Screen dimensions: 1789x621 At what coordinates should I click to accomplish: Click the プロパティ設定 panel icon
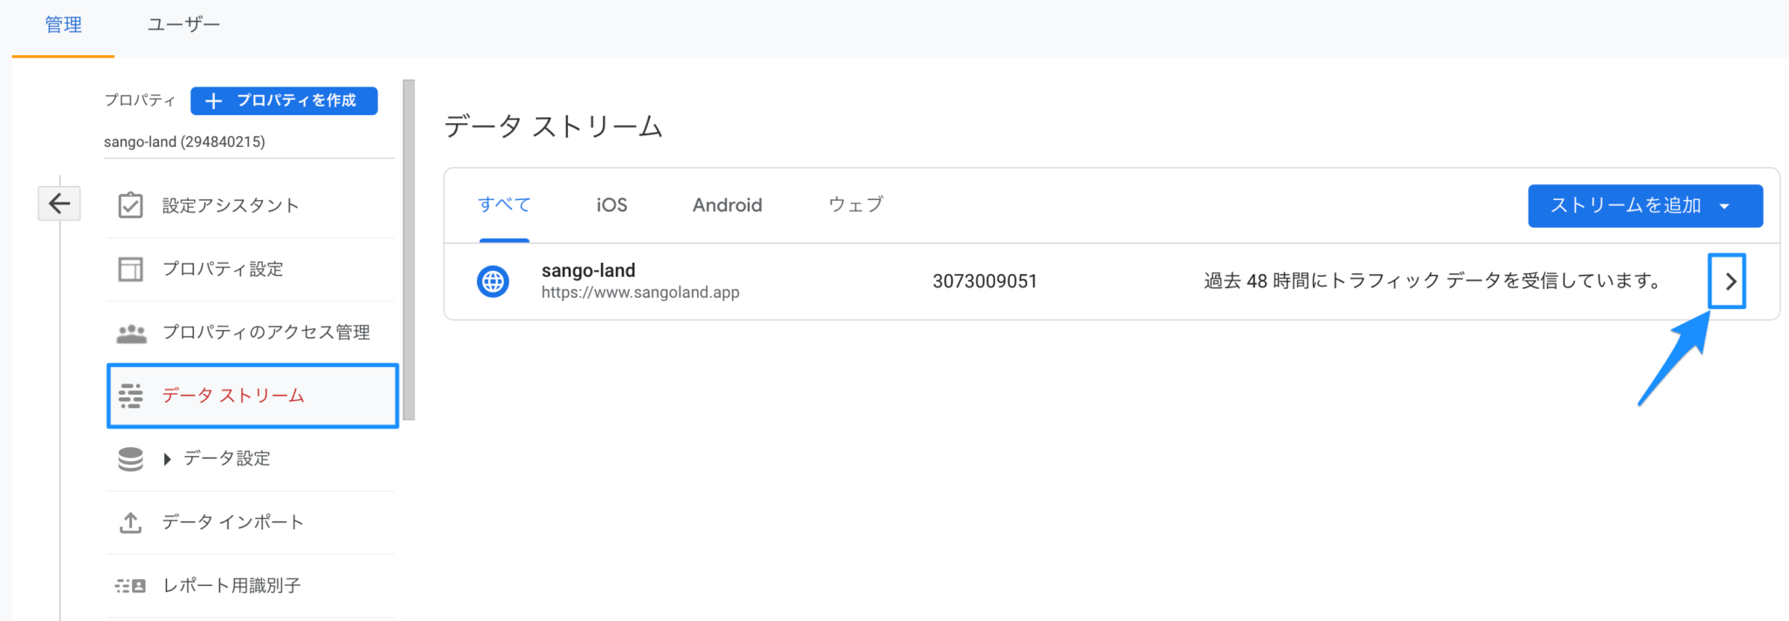[x=130, y=269]
